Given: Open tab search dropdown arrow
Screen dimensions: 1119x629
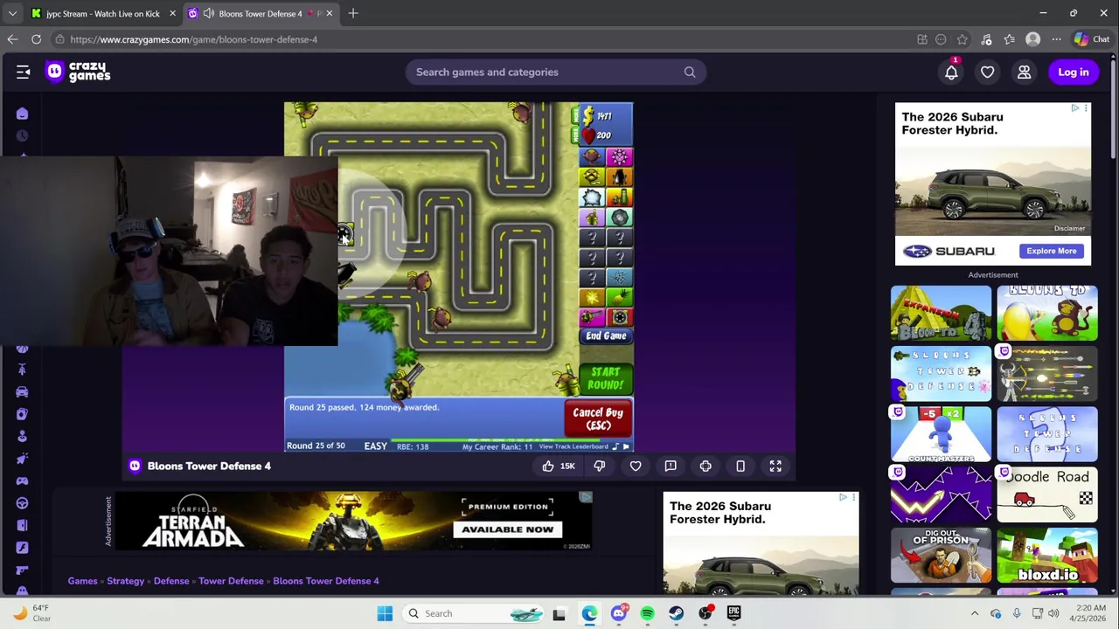Looking at the screenshot, I should tap(11, 13).
